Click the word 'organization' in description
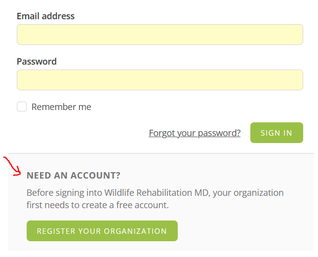Screen dimensions: 318x257 (x=259, y=192)
